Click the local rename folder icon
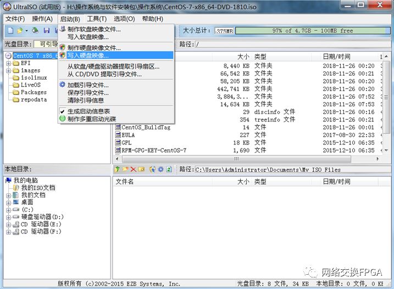 [x=141, y=169]
